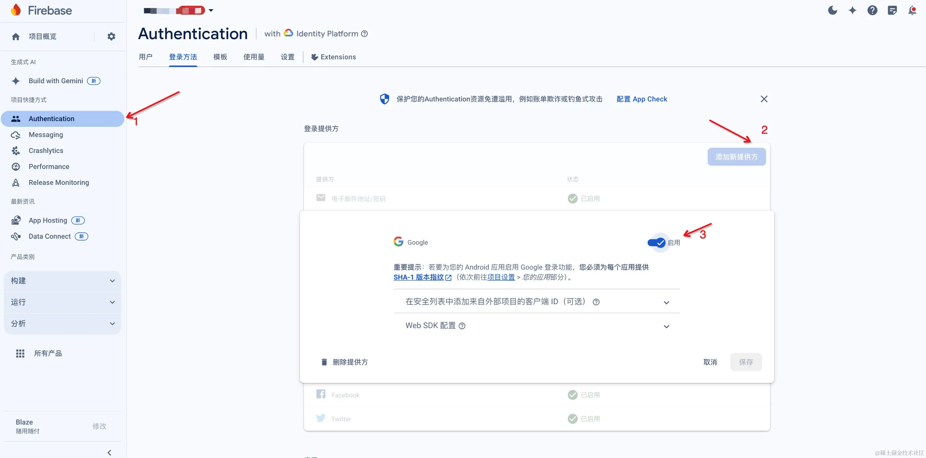The width and height of the screenshot is (926, 458).
Task: Switch to the 模板 tab
Action: coord(220,57)
